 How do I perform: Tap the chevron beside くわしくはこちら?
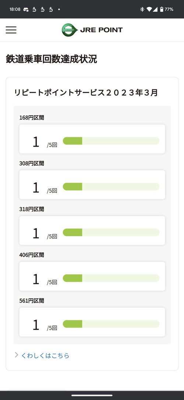(x=17, y=355)
